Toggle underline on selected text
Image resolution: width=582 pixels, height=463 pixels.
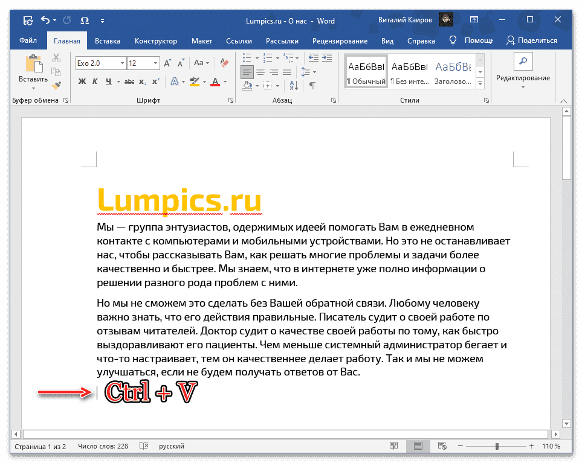(x=108, y=81)
